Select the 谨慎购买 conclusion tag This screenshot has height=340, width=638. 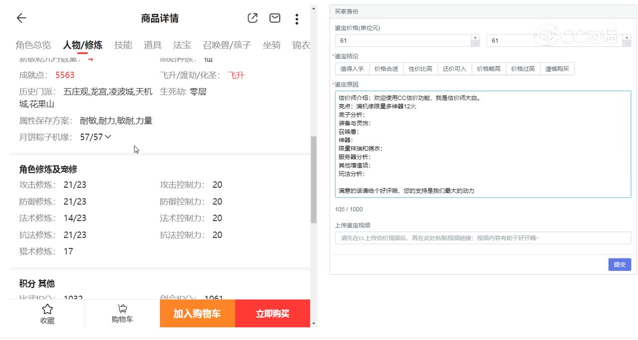point(557,68)
